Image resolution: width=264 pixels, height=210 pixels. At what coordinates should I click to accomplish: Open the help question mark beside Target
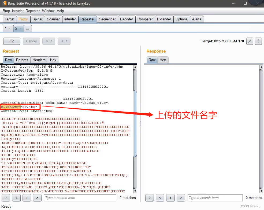[258, 41]
